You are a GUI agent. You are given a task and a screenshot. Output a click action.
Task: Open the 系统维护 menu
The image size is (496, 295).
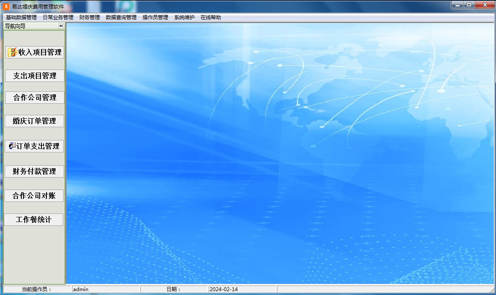[184, 18]
